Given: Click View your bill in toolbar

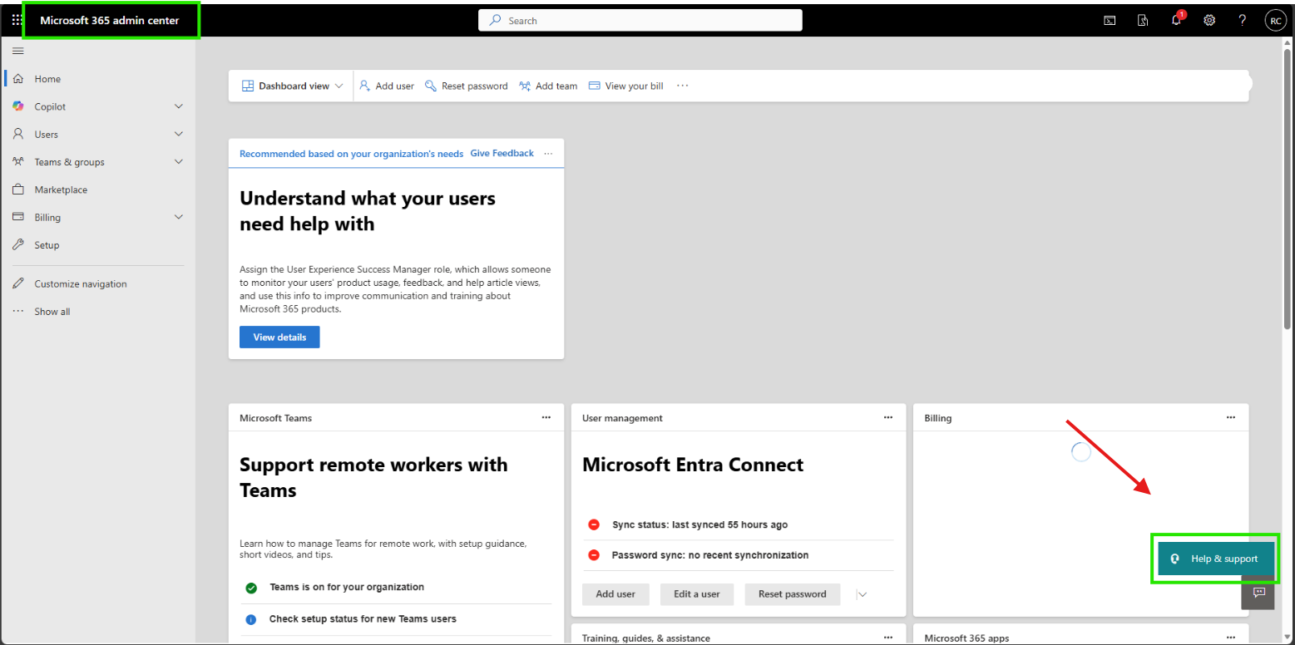Looking at the screenshot, I should tap(625, 86).
